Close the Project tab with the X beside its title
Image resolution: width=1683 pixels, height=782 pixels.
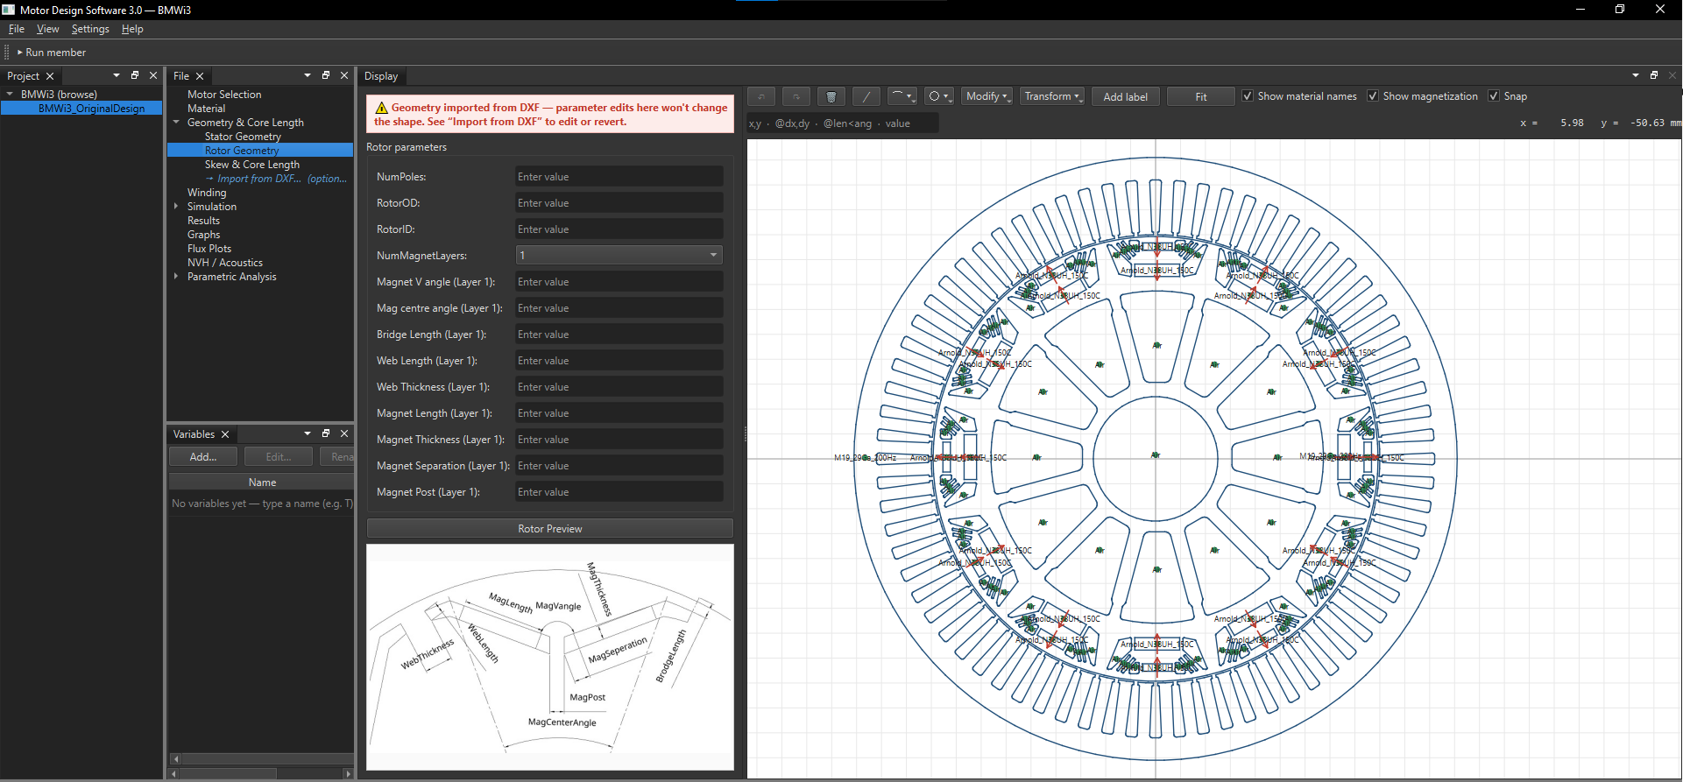(50, 76)
